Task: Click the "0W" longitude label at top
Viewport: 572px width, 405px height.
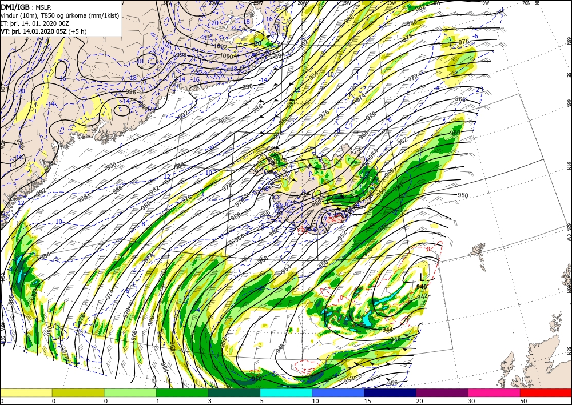Action: [486, 3]
